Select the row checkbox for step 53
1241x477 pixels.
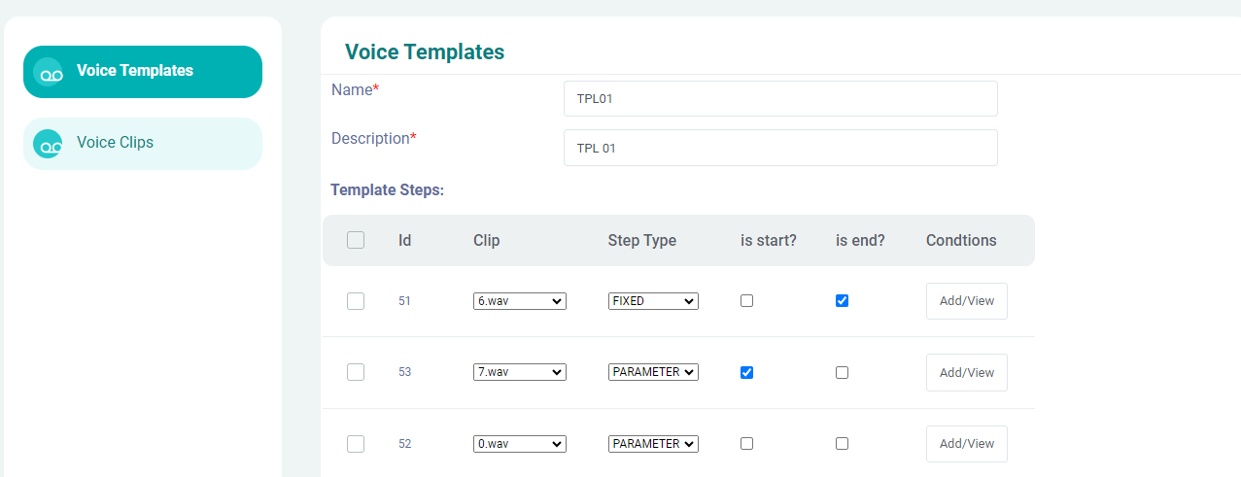356,372
